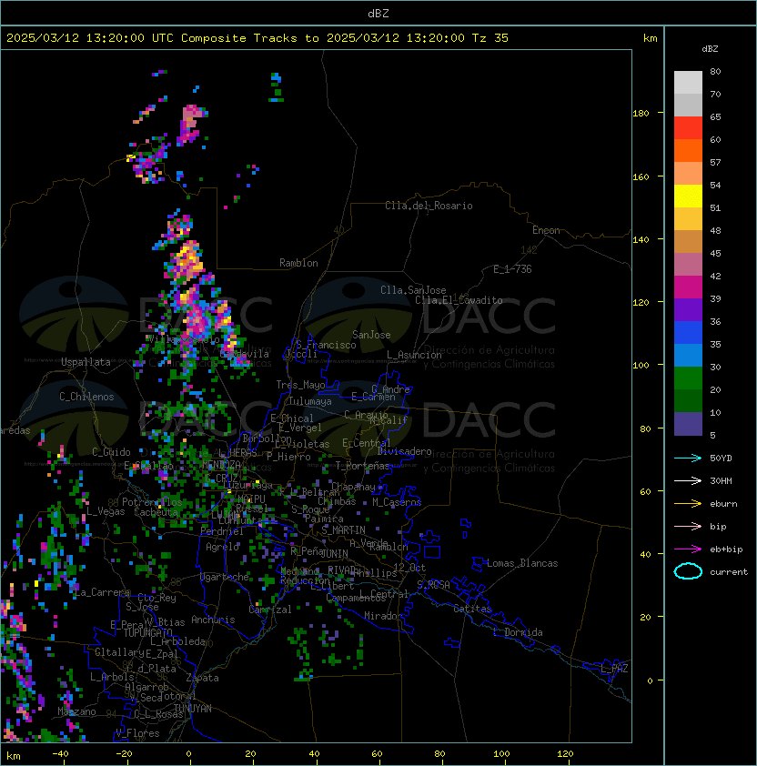Click the 'L_Asuncion' map label
The height and width of the screenshot is (766, 757).
[x=414, y=355]
